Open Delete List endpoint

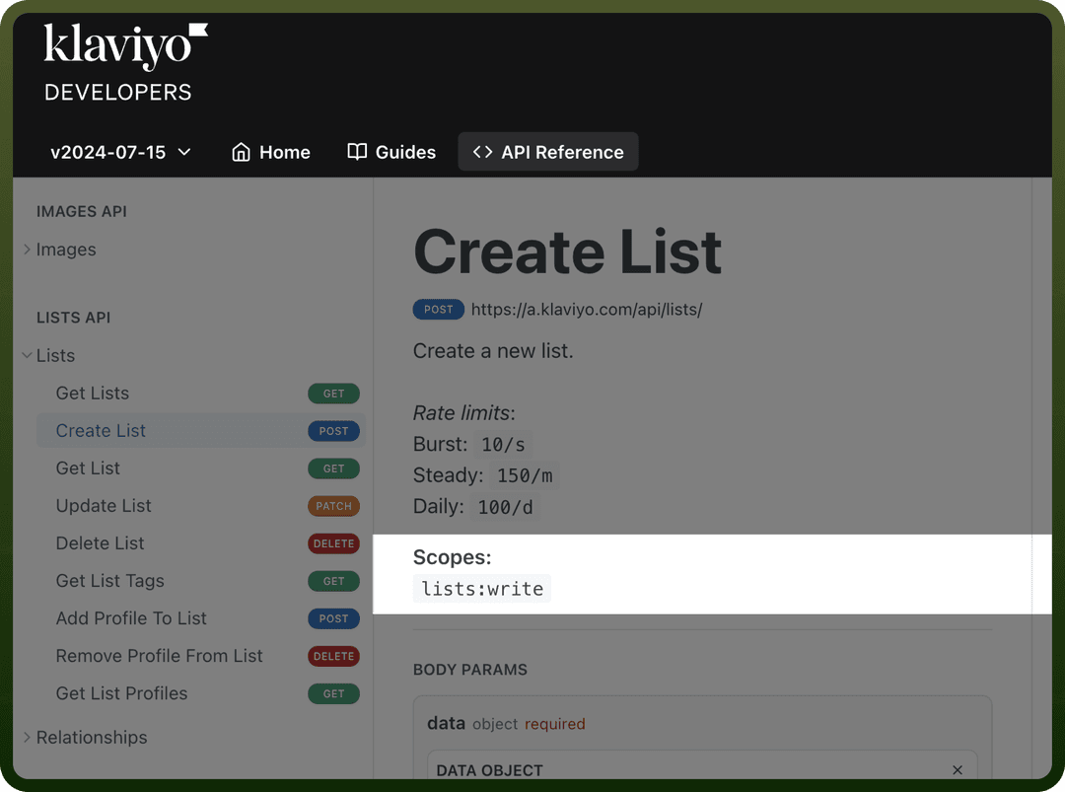click(100, 543)
